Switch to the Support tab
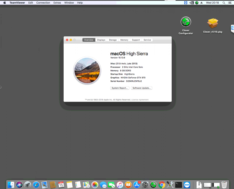The height and width of the screenshot is (189, 234). pos(136,40)
